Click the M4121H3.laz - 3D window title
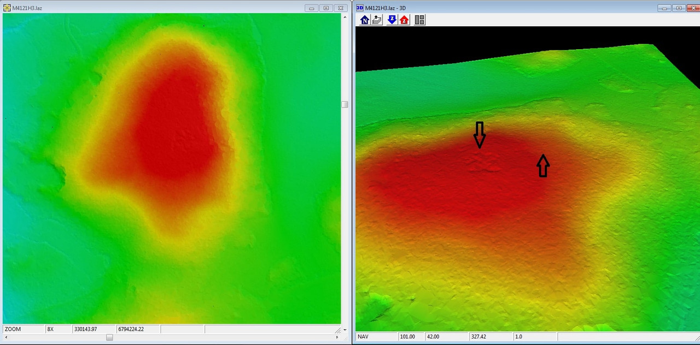This screenshot has width=700, height=345. [x=386, y=8]
